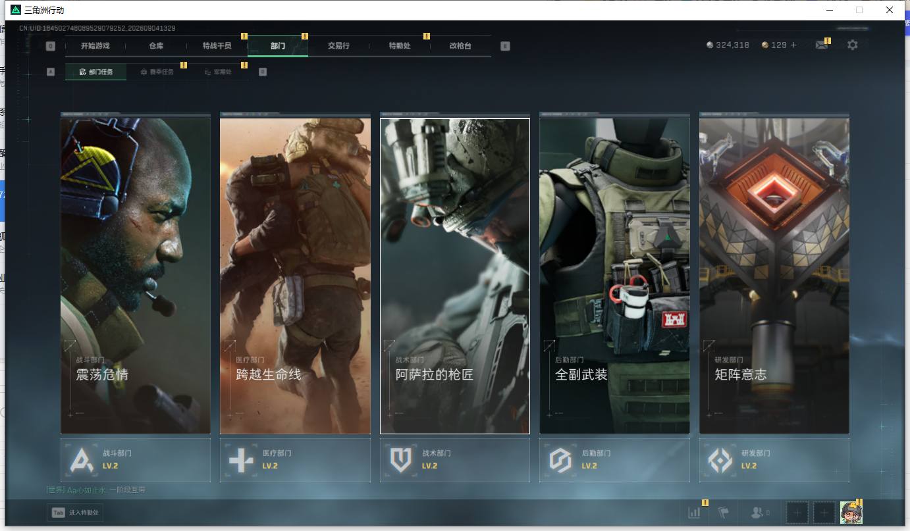
Task: Click the 战术部门 shield icon
Action: 401,460
